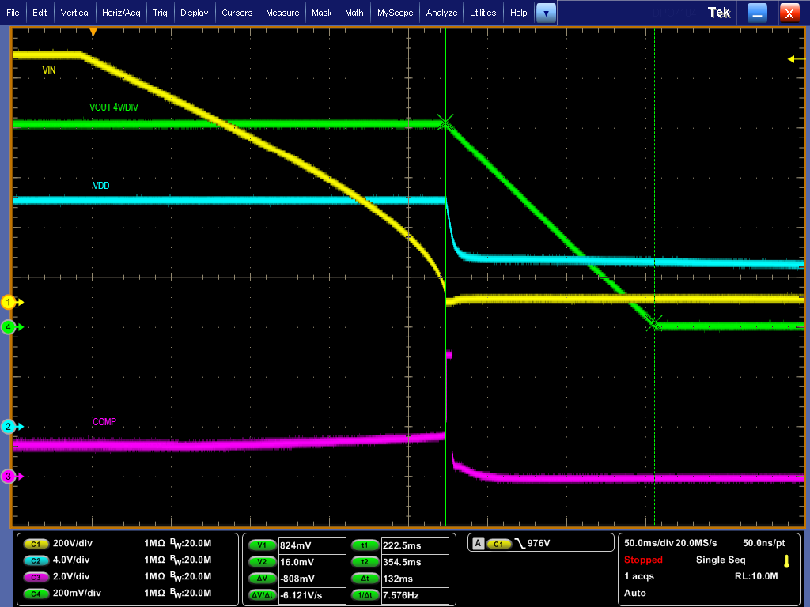
Task: Open the ΔV/Δt readout selector badge
Action: [262, 594]
